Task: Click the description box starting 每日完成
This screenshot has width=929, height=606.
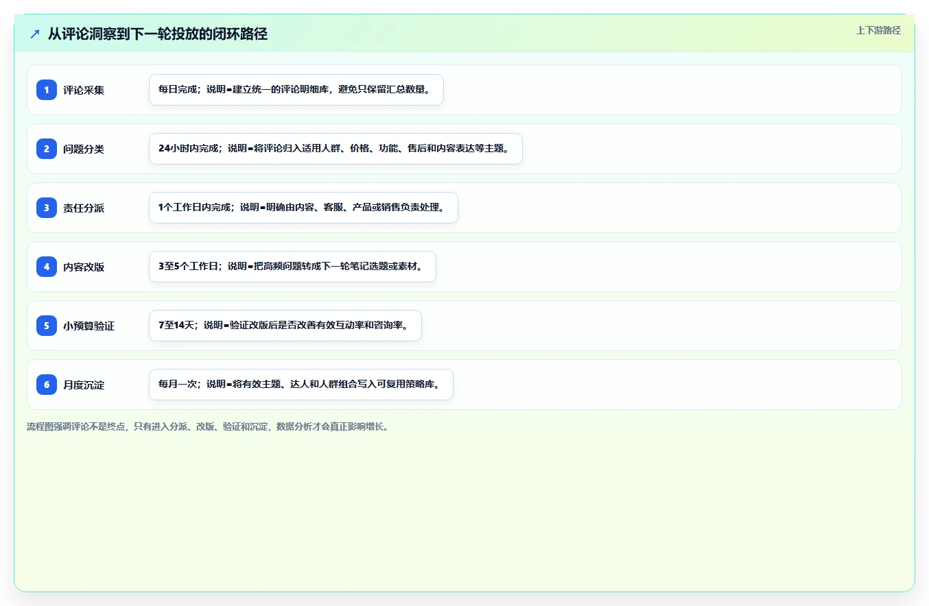Action: 296,90
